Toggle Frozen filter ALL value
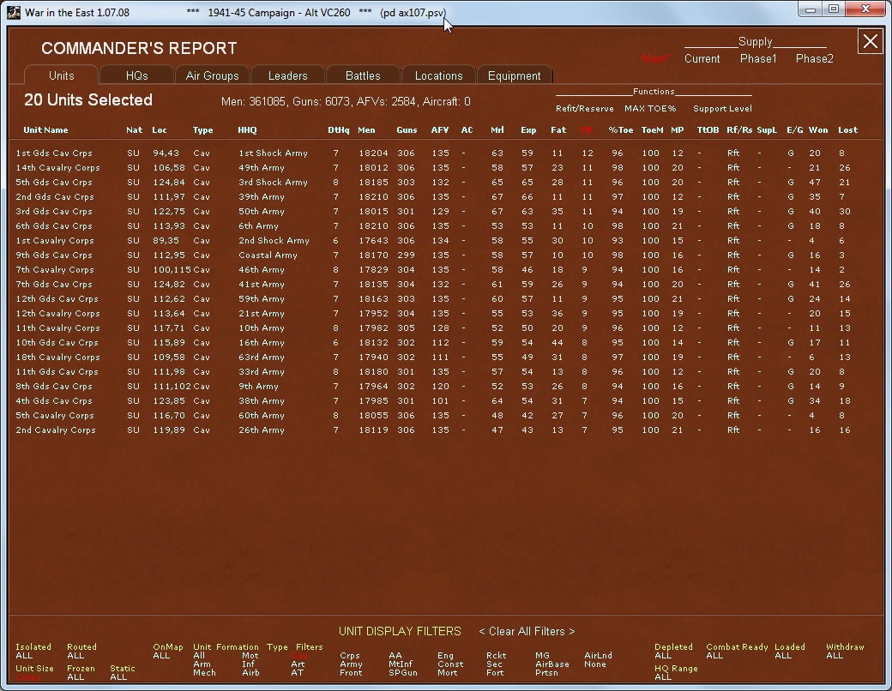The width and height of the screenshot is (892, 691). [x=75, y=676]
